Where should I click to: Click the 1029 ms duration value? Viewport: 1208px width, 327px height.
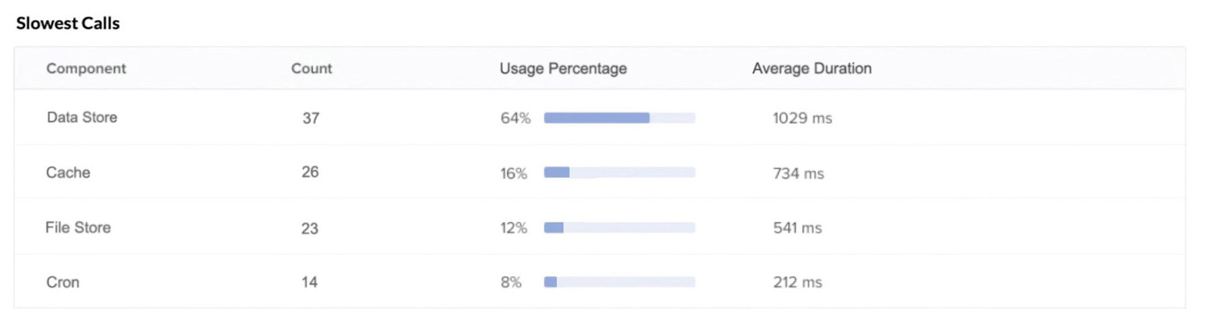[x=802, y=118]
